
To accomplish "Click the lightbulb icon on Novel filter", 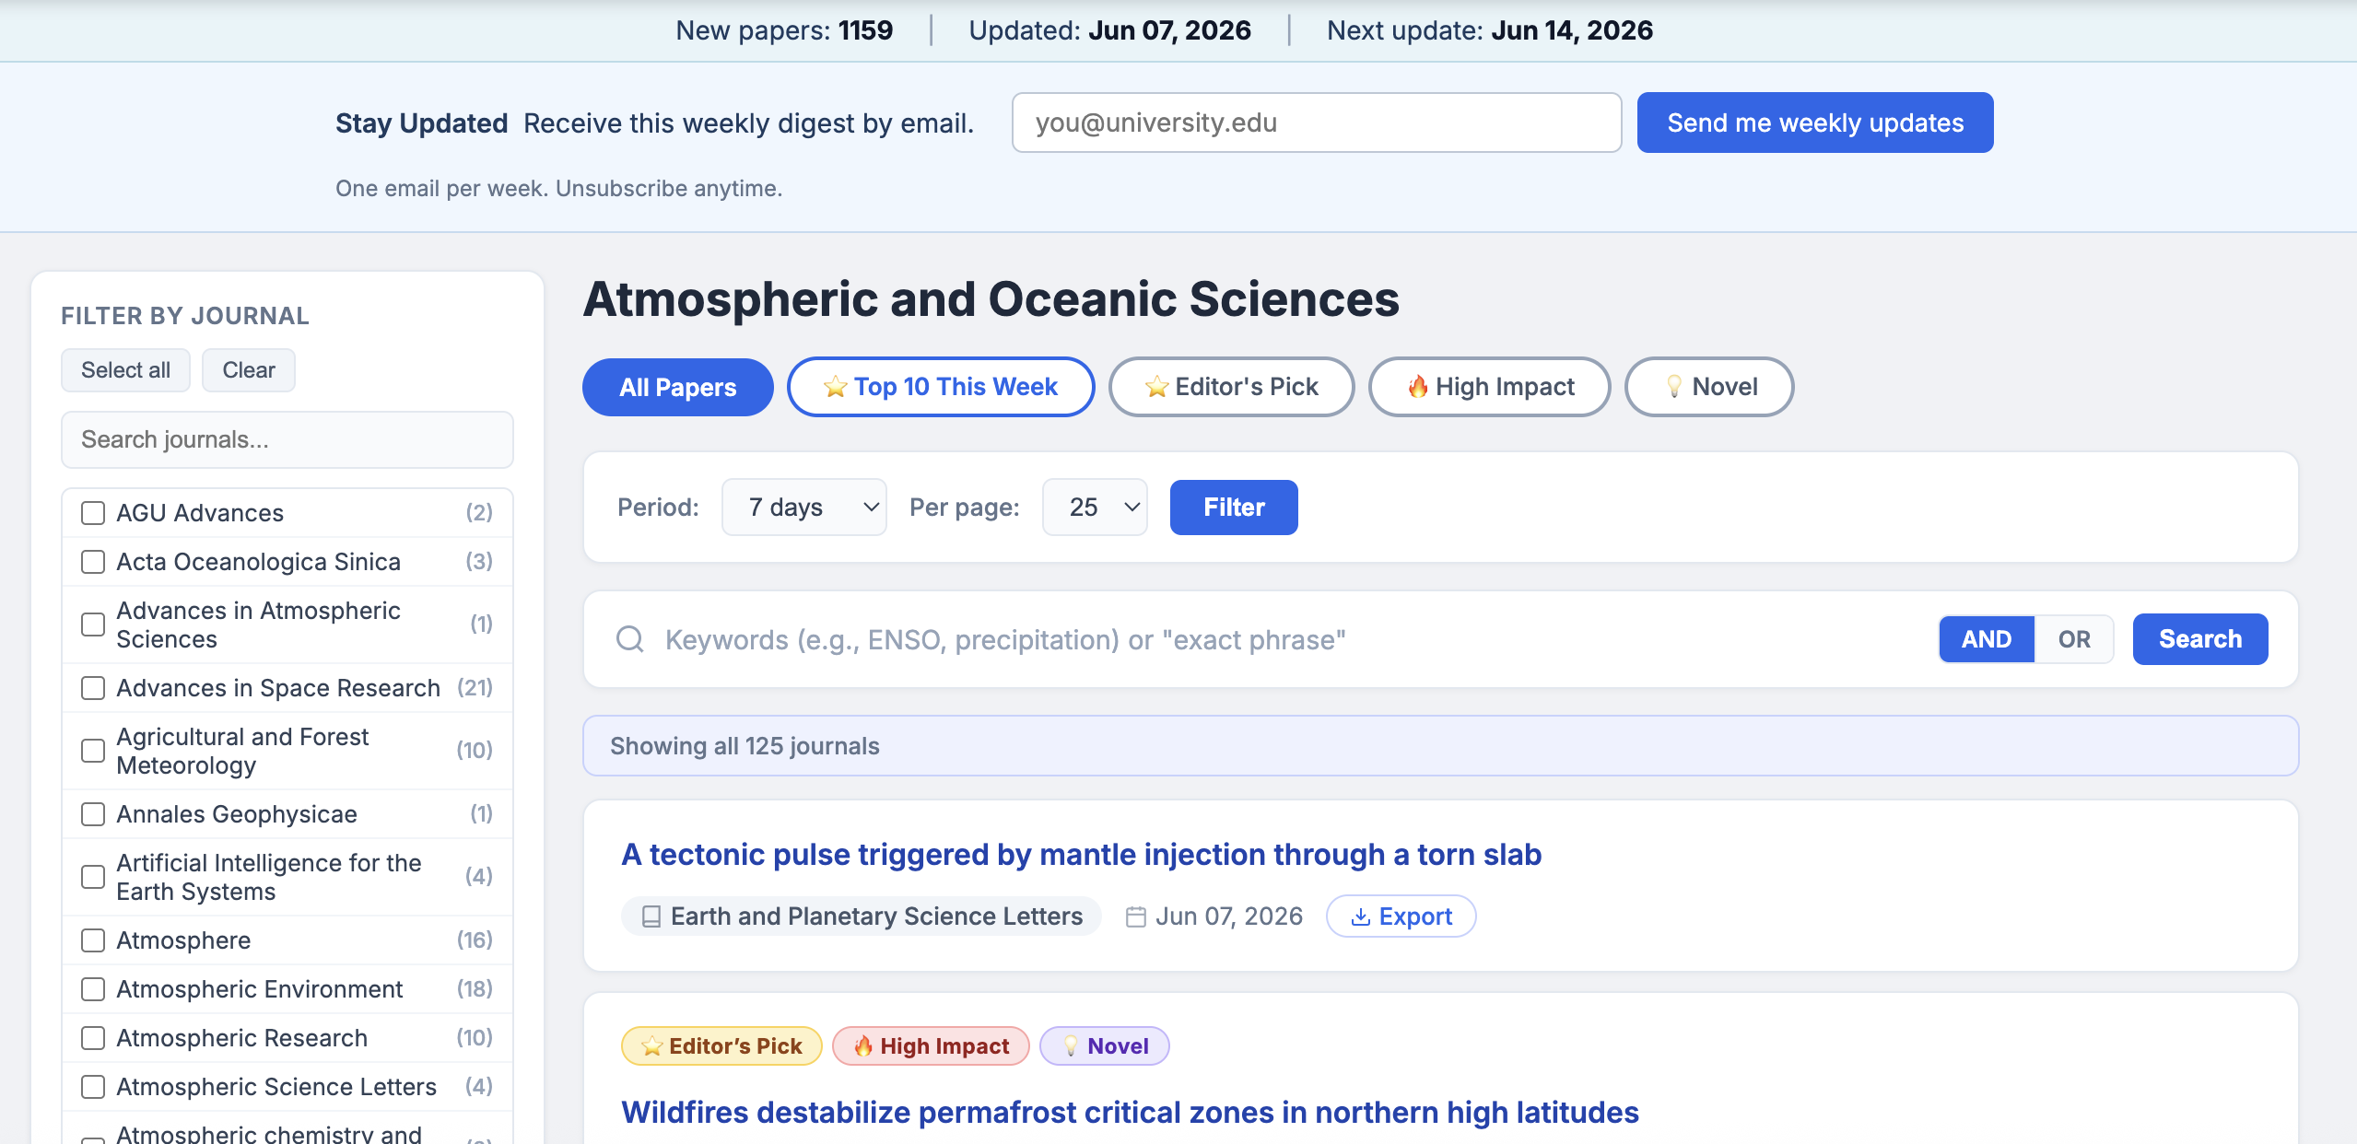I will point(1674,387).
